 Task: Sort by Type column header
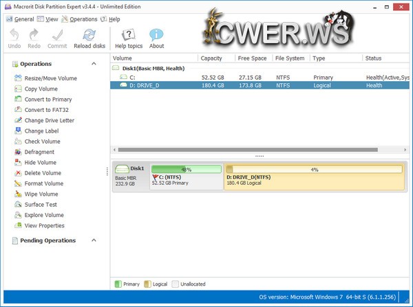pos(319,58)
